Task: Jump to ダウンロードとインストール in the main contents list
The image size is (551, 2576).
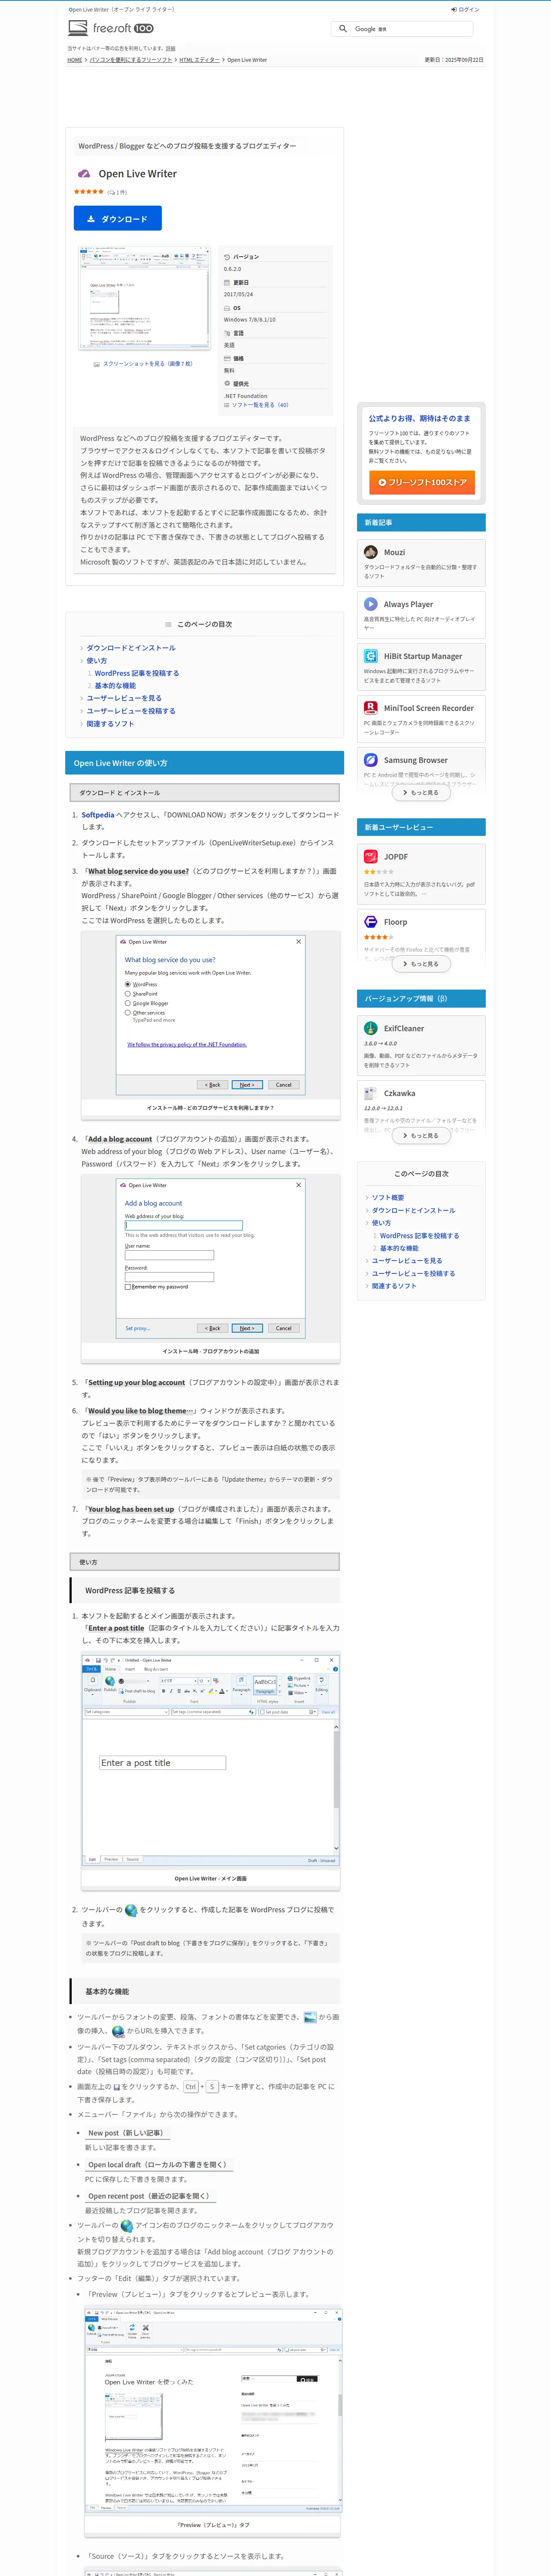Action: 131,648
